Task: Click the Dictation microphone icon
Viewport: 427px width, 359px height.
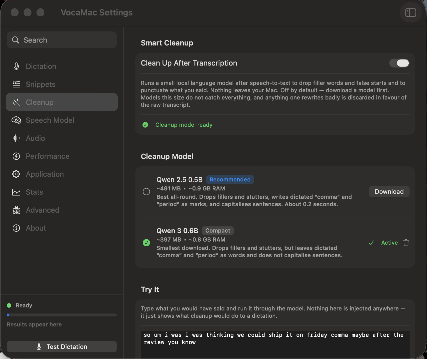Action: [x=16, y=66]
